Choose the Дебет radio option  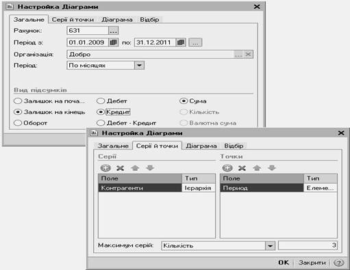(x=112, y=101)
